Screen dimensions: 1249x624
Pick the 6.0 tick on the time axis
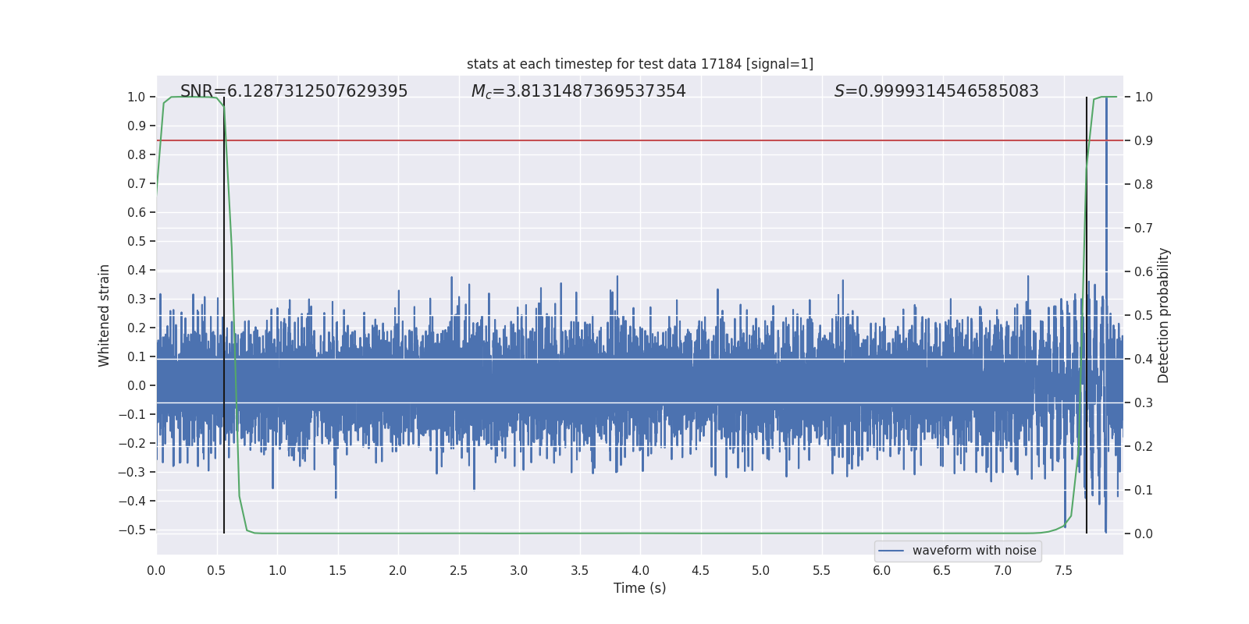[882, 570]
